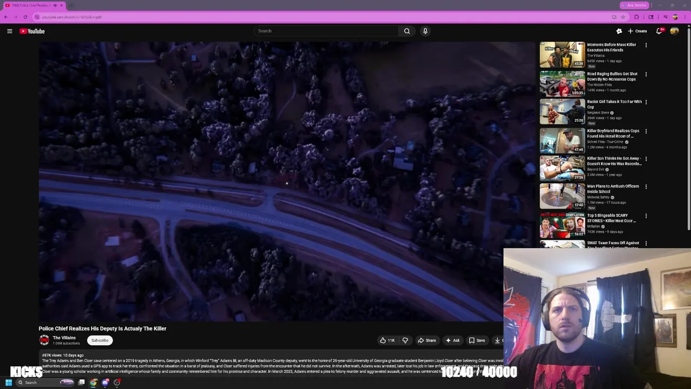Mute the tab via speaker icon
This screenshot has width=691, height=389.
[x=55, y=5]
